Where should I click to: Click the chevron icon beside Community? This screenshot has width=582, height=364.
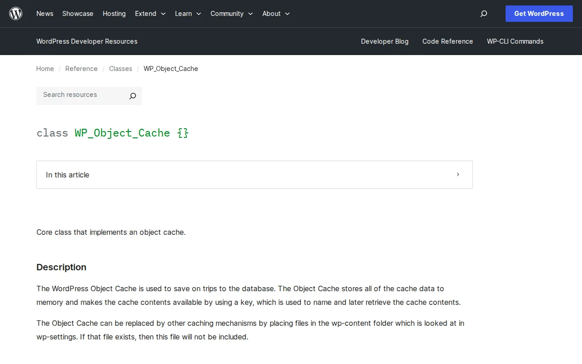pyautogui.click(x=251, y=14)
